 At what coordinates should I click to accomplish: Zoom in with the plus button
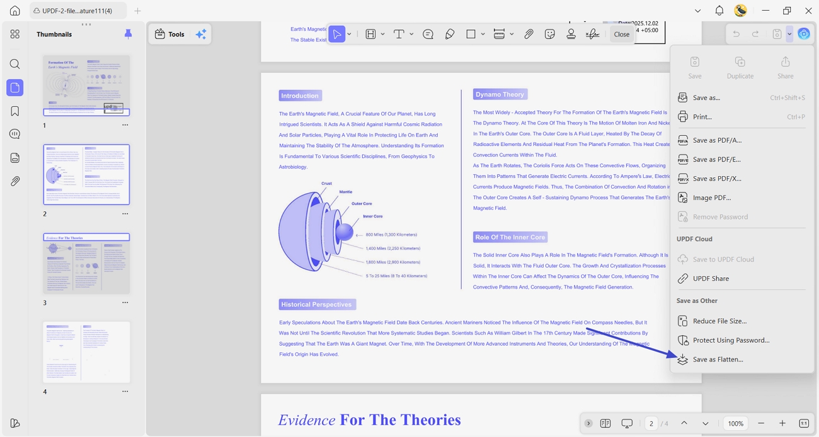pyautogui.click(x=782, y=423)
